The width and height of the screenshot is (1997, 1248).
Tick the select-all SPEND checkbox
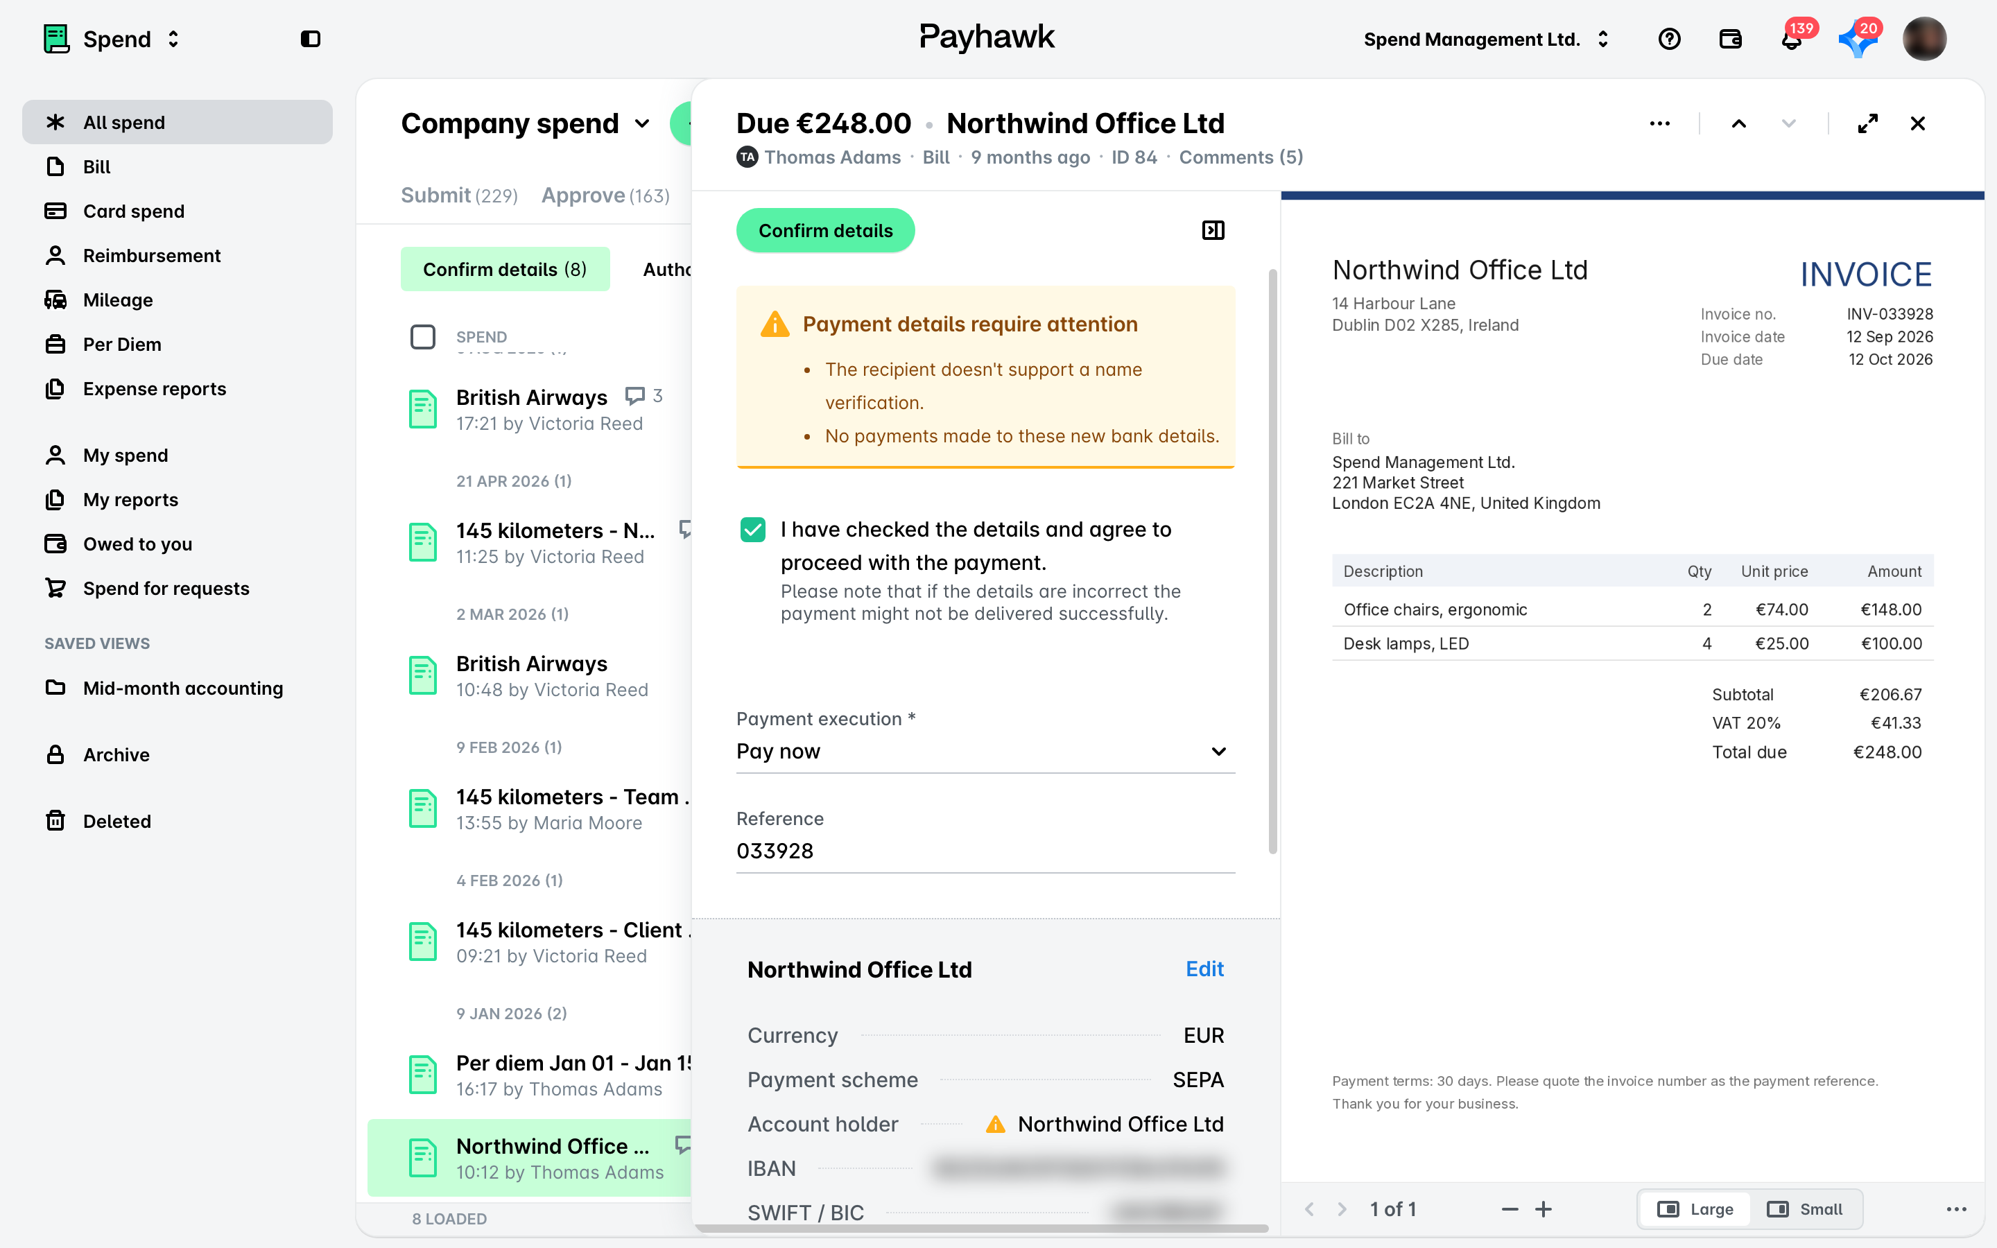click(x=422, y=337)
